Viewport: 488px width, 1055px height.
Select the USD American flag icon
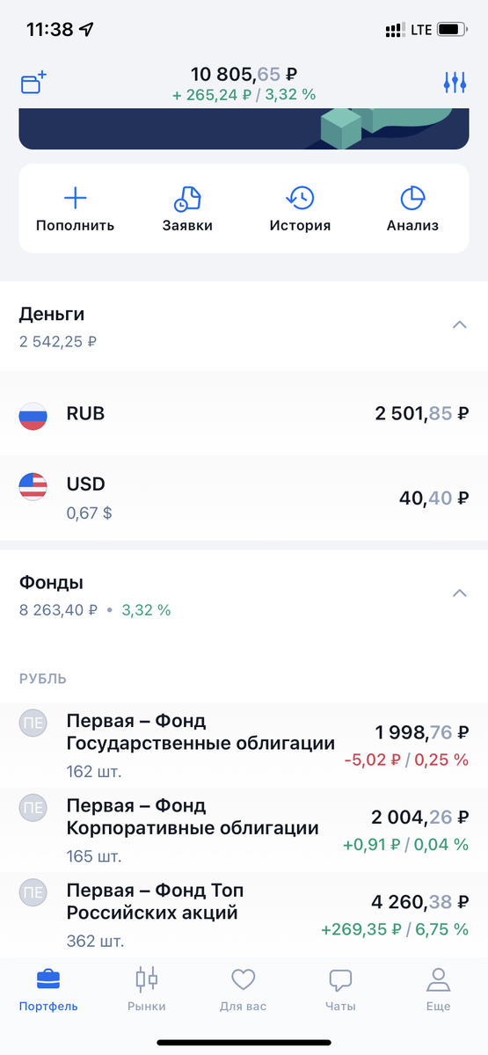tap(33, 486)
